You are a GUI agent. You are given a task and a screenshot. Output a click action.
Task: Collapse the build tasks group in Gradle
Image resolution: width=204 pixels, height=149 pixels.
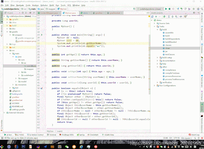click(x=157, y=30)
